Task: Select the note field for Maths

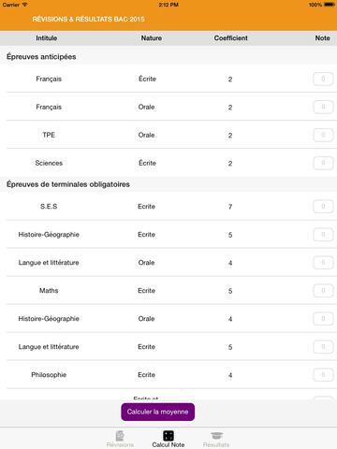Action: tap(323, 291)
